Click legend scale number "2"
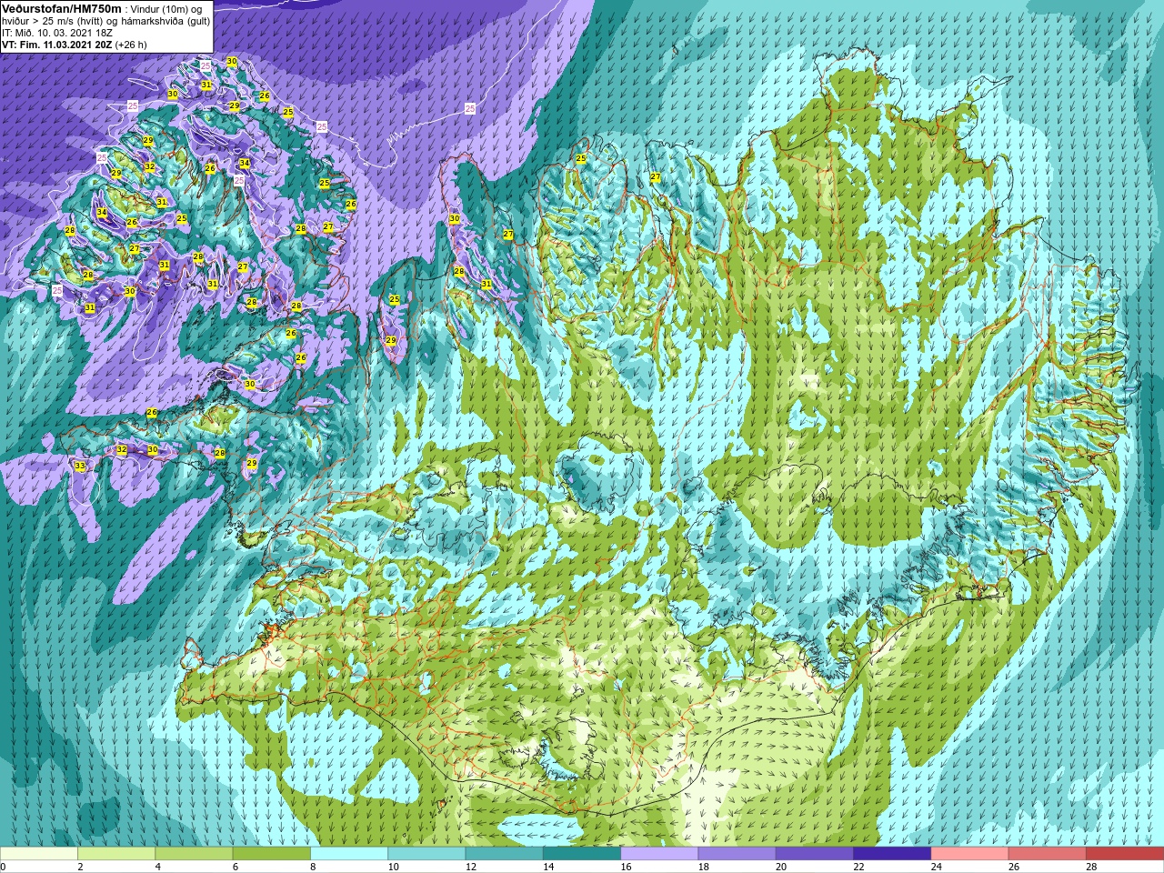 (x=80, y=868)
